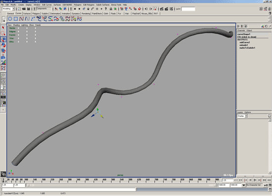Open the Edit Curves menu
Screen dimensions: 272x196
point(46,4)
